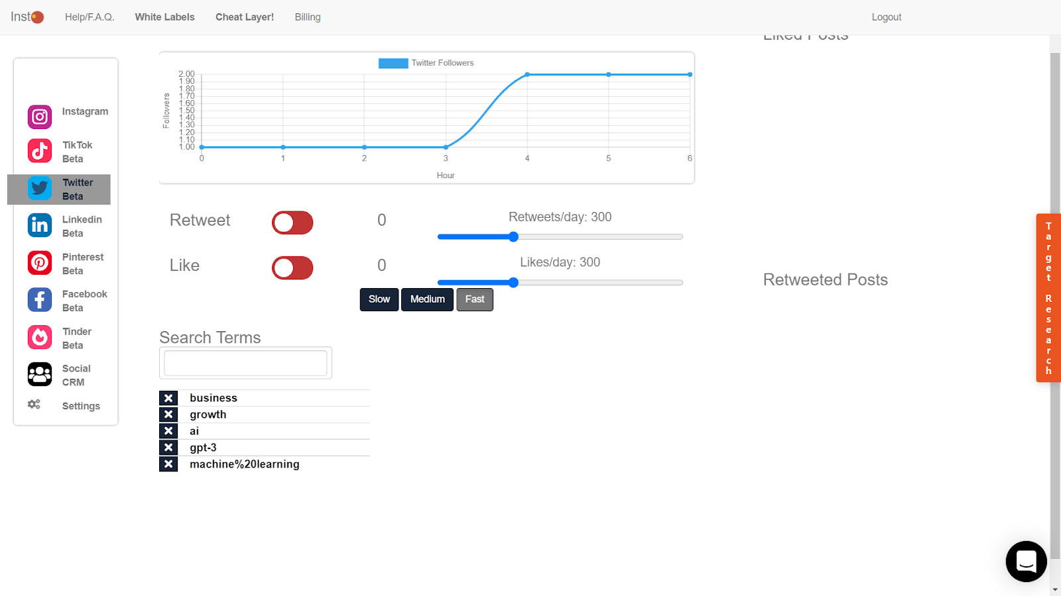Focus the Search Terms input field
Screen dimensions: 1061x596
pos(245,363)
